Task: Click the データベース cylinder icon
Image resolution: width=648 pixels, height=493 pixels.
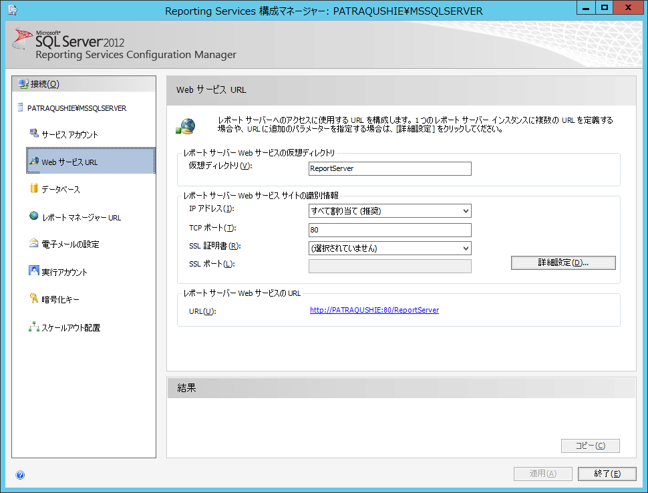Action: (34, 188)
